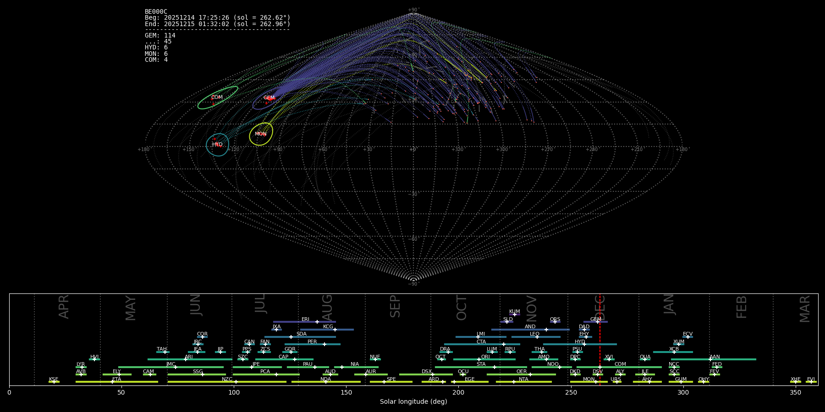This screenshot has height=412, width=825.
Task: Click the station ID text BE000C
Action: [156, 12]
